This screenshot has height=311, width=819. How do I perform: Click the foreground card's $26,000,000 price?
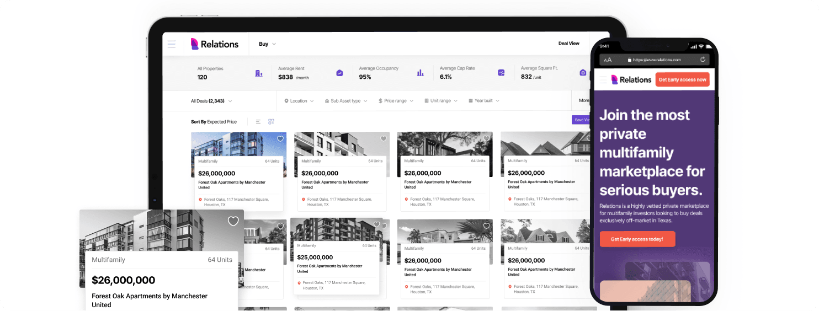124,280
